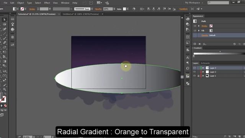The width and height of the screenshot is (245, 138).
Task: Select the Lasso tool
Action: tap(4, 24)
